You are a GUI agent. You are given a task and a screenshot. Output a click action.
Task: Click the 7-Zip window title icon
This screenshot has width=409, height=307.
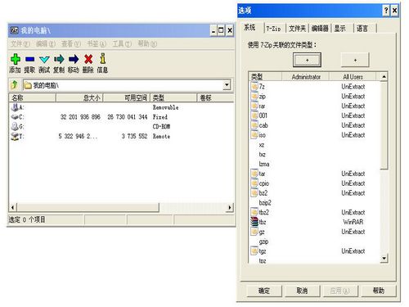[14, 30]
